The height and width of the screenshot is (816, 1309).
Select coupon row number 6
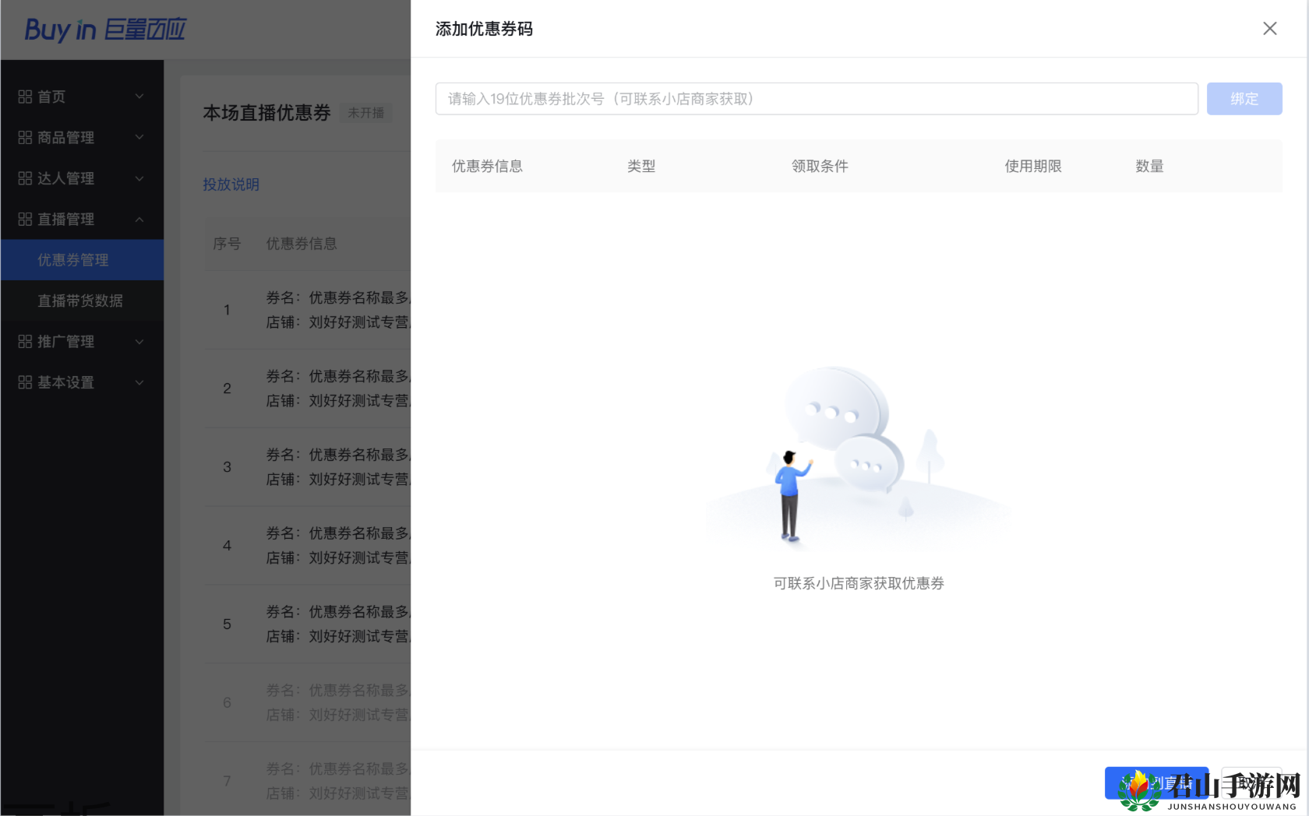point(308,703)
